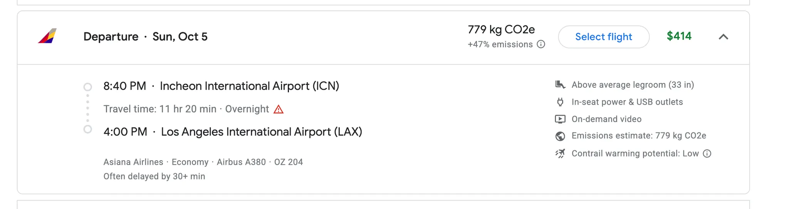Click the on-demand video icon
Viewport: 789px width, 209px height.
tap(560, 119)
